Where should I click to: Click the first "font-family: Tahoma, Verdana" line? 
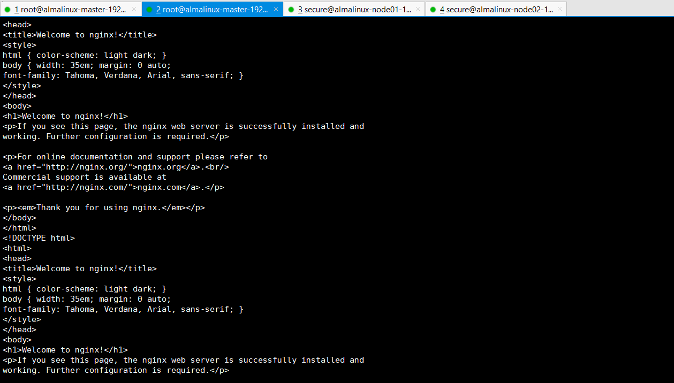(123, 75)
